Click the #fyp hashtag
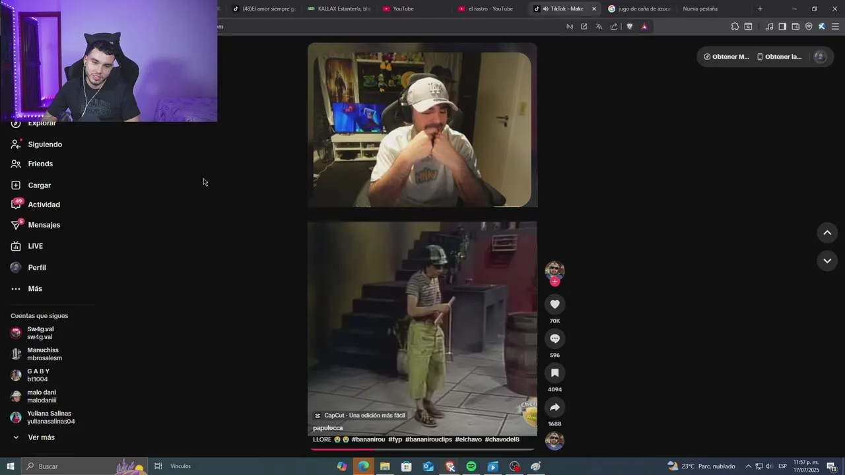The width and height of the screenshot is (845, 475). pos(395,439)
